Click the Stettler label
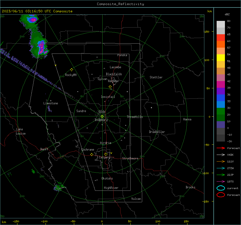The width and height of the screenshot is (241, 225). pyautogui.click(x=156, y=77)
